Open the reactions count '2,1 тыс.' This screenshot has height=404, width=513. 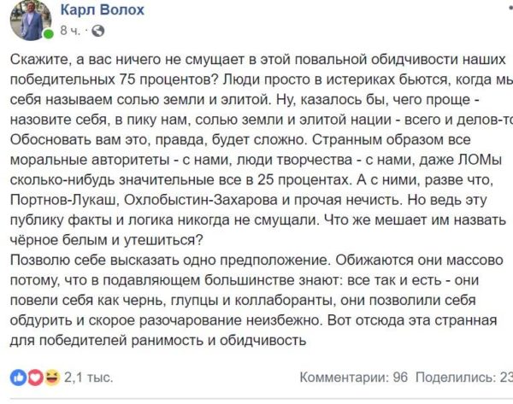(89, 378)
